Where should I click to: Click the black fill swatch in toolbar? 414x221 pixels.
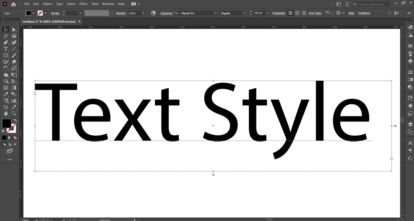click(6, 123)
